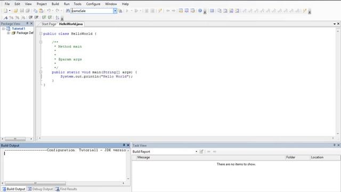Open the Edit menu
341x192 pixels.
18,4
